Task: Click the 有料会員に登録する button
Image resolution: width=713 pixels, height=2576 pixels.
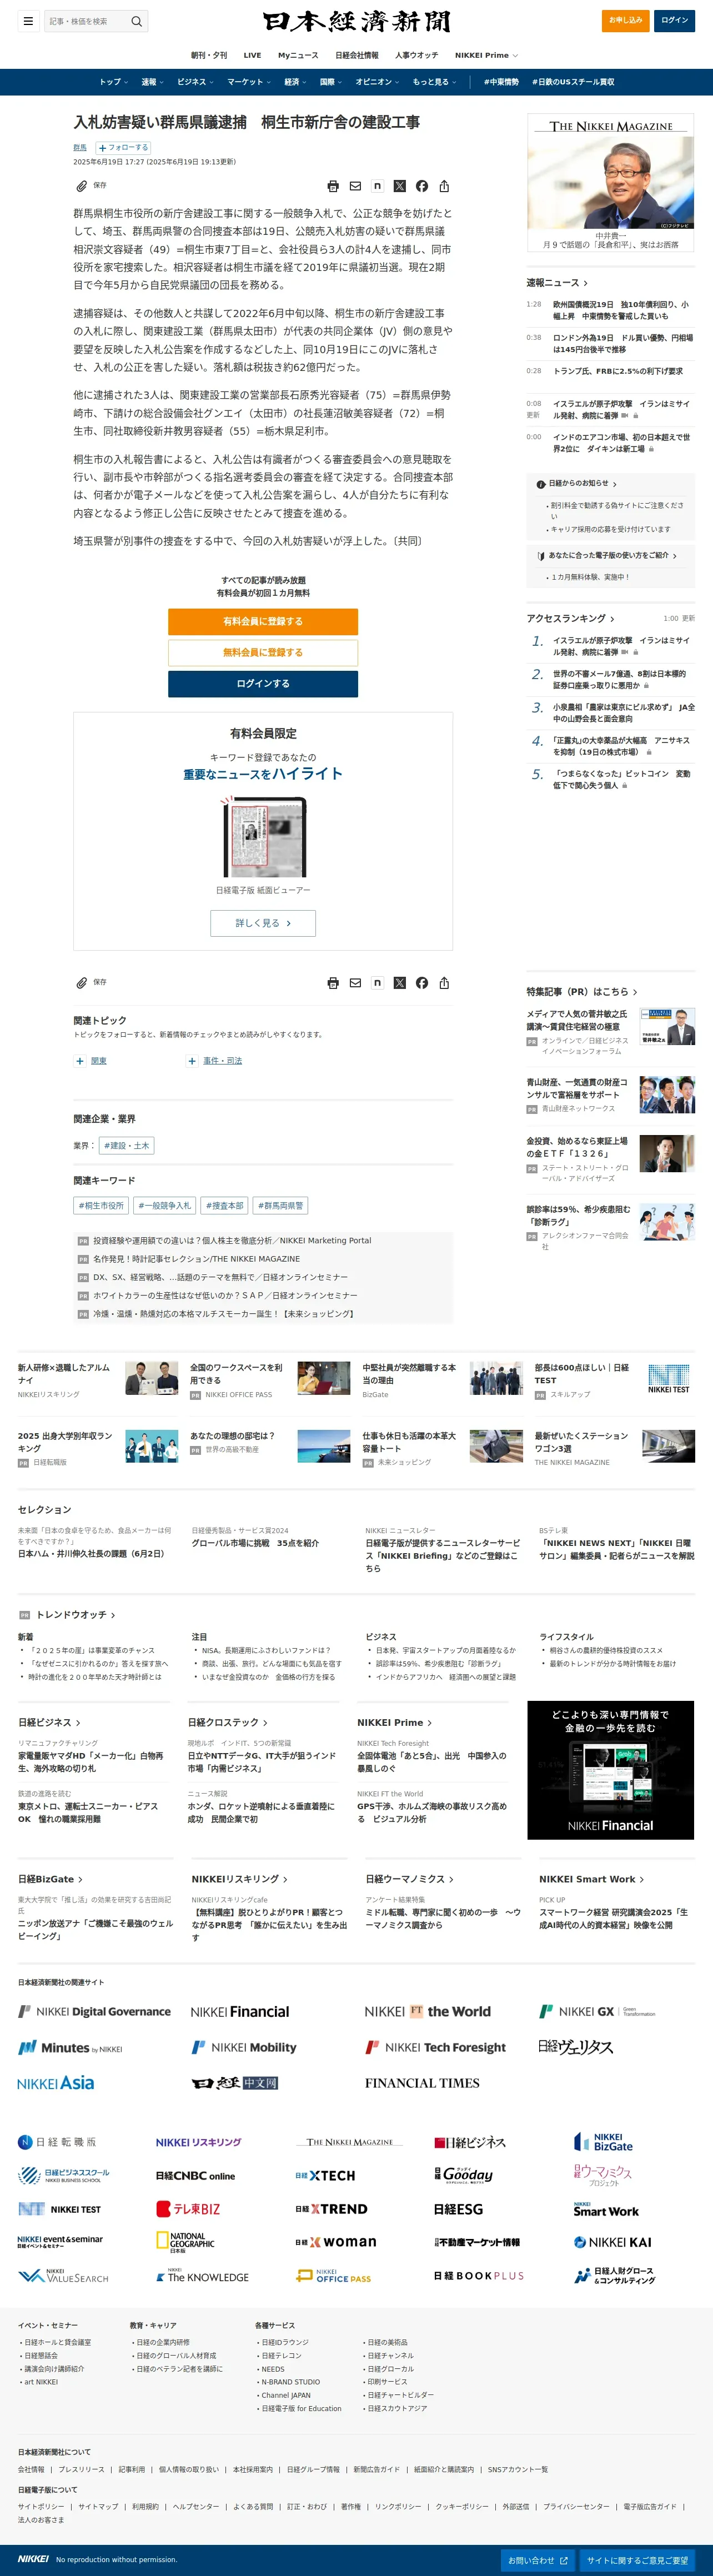Action: [x=263, y=621]
